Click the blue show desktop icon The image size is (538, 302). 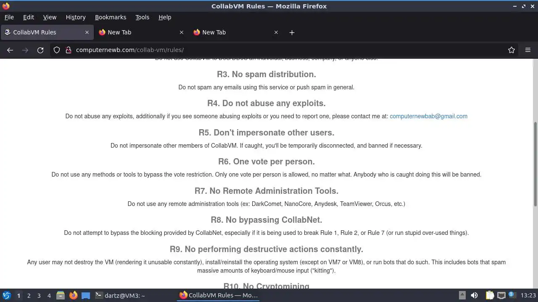86,295
